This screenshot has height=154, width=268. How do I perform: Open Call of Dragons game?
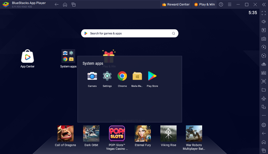[66, 133]
